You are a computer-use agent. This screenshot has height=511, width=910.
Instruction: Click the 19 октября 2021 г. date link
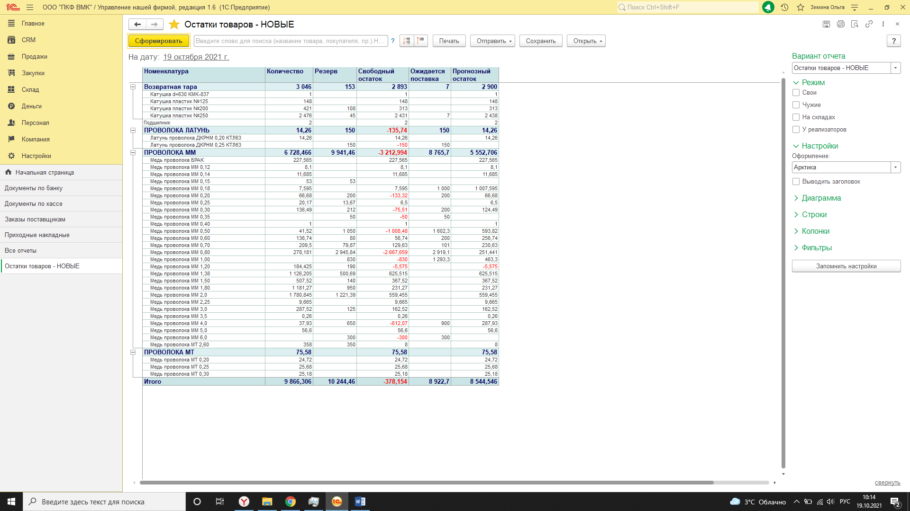pyautogui.click(x=196, y=57)
